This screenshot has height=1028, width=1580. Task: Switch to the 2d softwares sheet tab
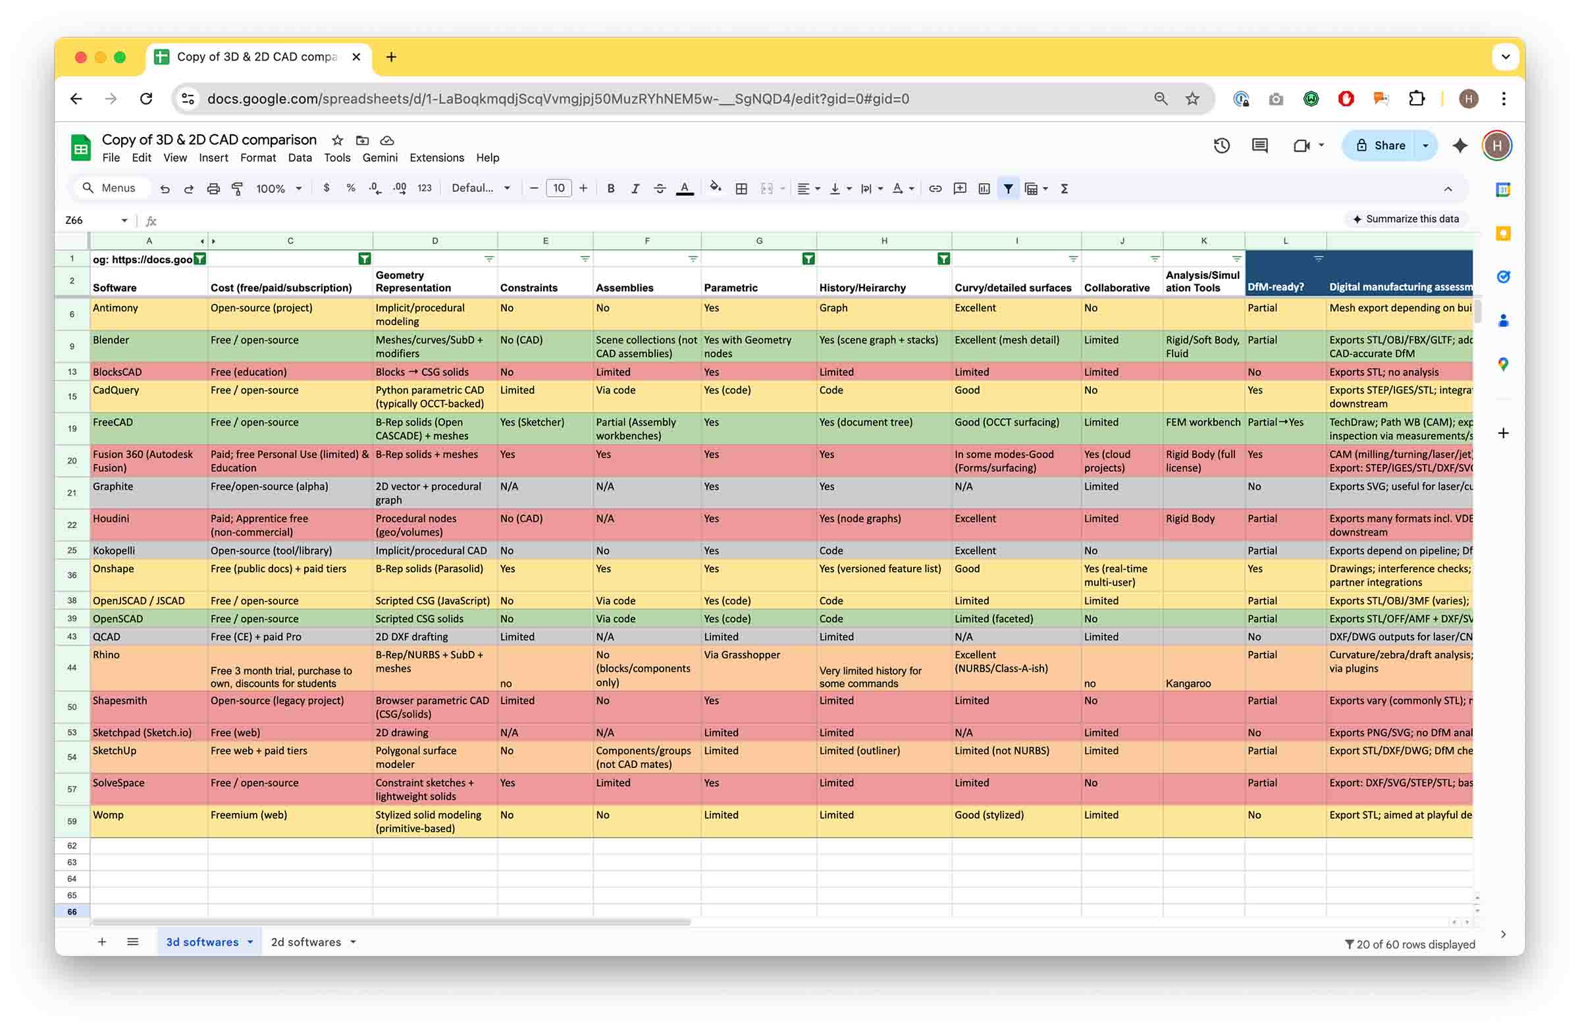(x=306, y=942)
